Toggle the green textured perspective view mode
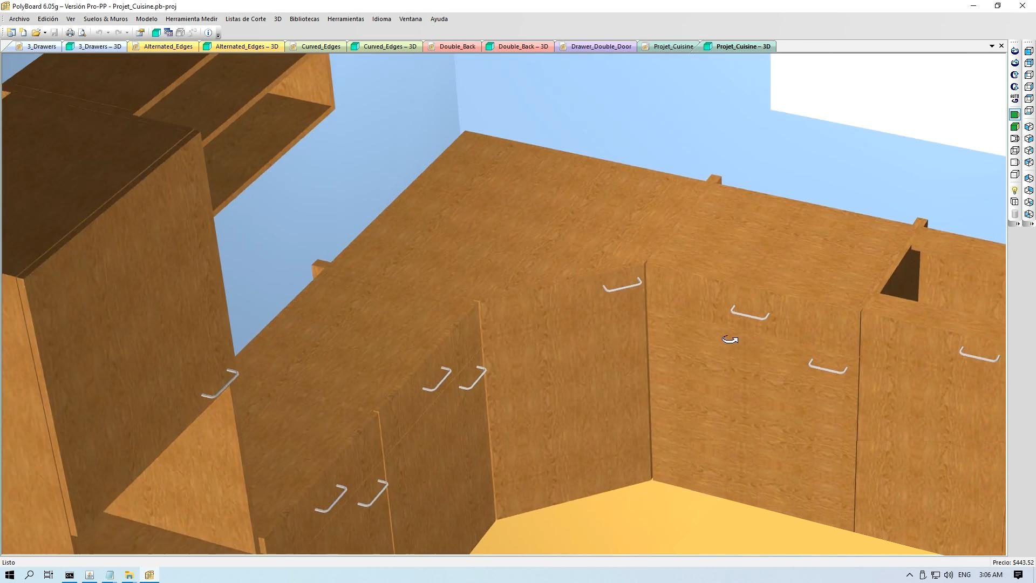Viewport: 1036px width, 583px height. (x=1014, y=114)
